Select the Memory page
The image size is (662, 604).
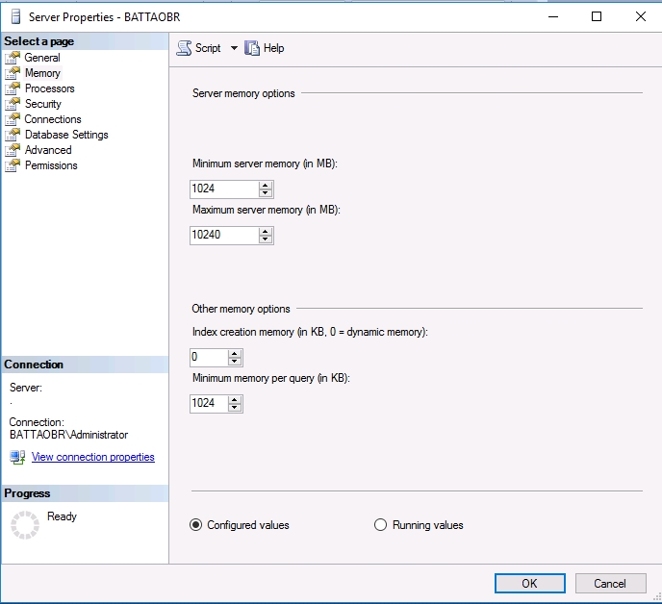[x=42, y=73]
